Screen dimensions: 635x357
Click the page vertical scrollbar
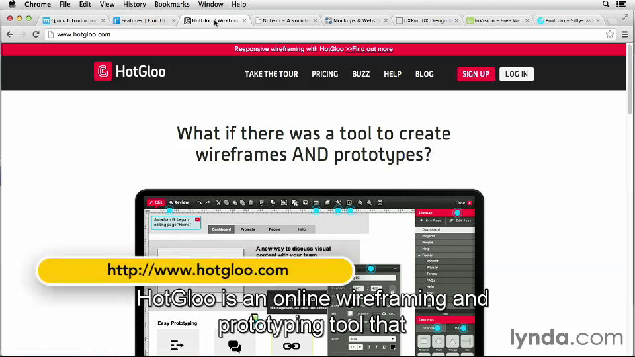[x=631, y=79]
